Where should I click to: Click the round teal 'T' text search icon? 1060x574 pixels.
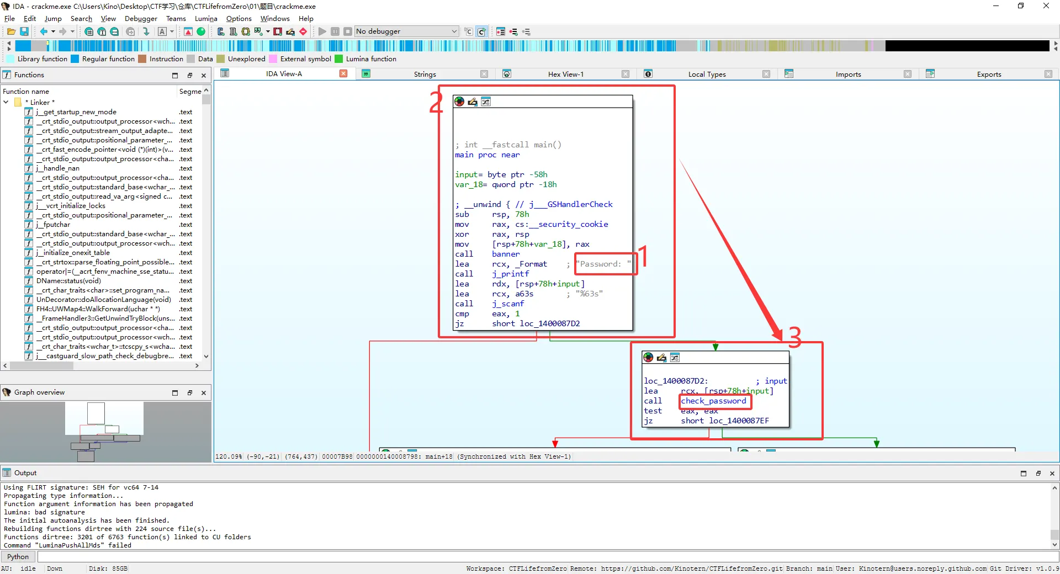pos(102,31)
